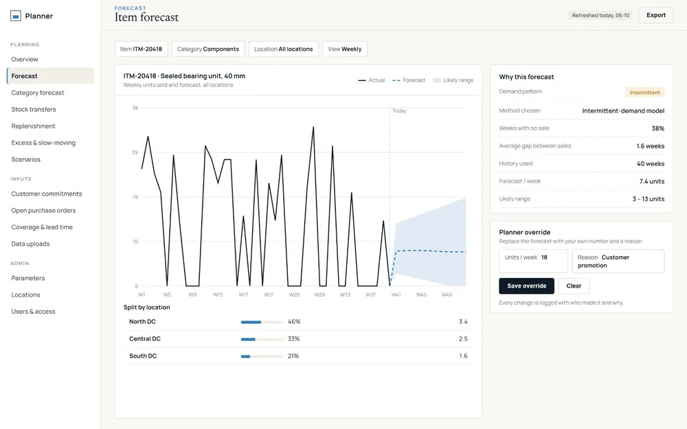Viewport: 687px width, 429px height.
Task: Click the Planner override heading
Action: pyautogui.click(x=524, y=232)
